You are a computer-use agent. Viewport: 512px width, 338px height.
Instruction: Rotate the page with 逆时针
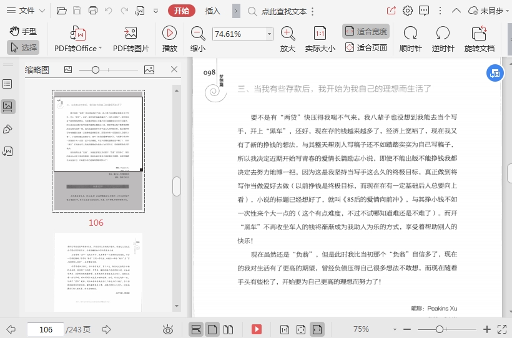coord(443,33)
